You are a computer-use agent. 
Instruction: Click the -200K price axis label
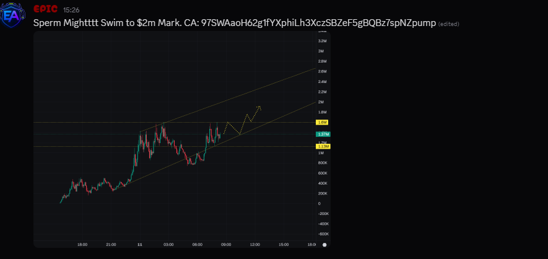[x=323, y=214]
